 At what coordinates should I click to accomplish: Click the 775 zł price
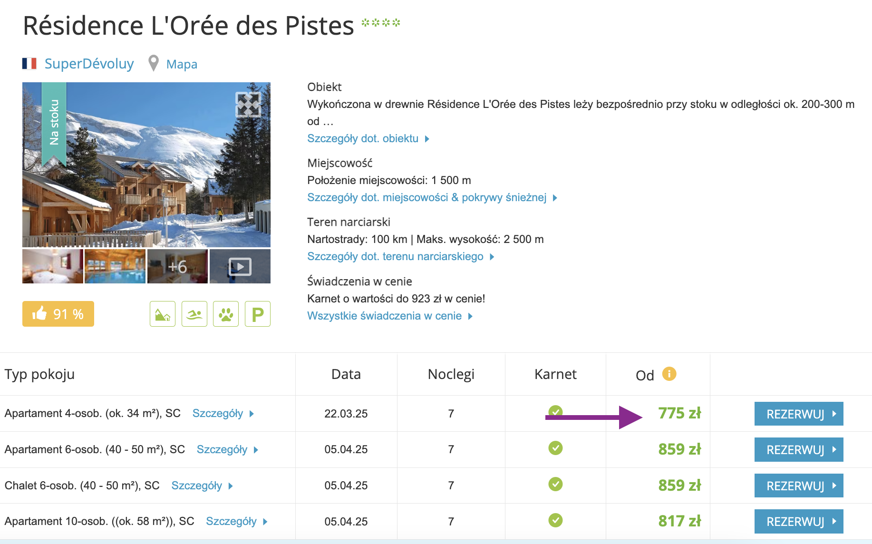tap(679, 413)
